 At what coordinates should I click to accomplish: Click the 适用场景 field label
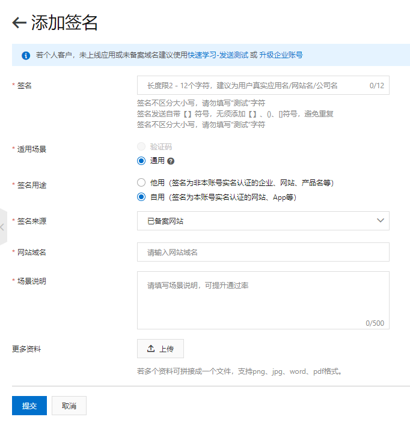point(31,149)
